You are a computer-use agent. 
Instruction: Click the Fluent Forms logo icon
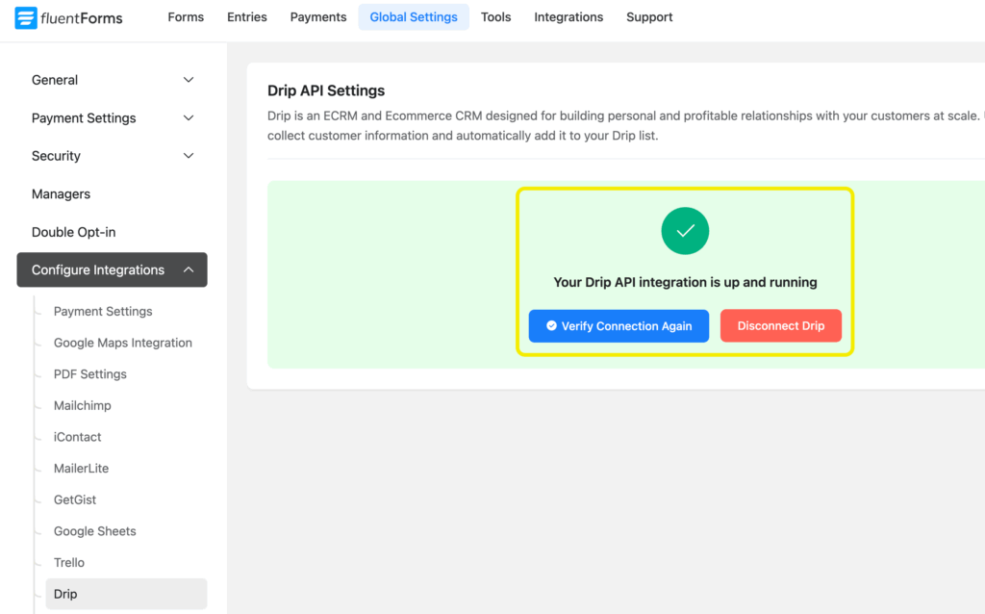tap(27, 17)
